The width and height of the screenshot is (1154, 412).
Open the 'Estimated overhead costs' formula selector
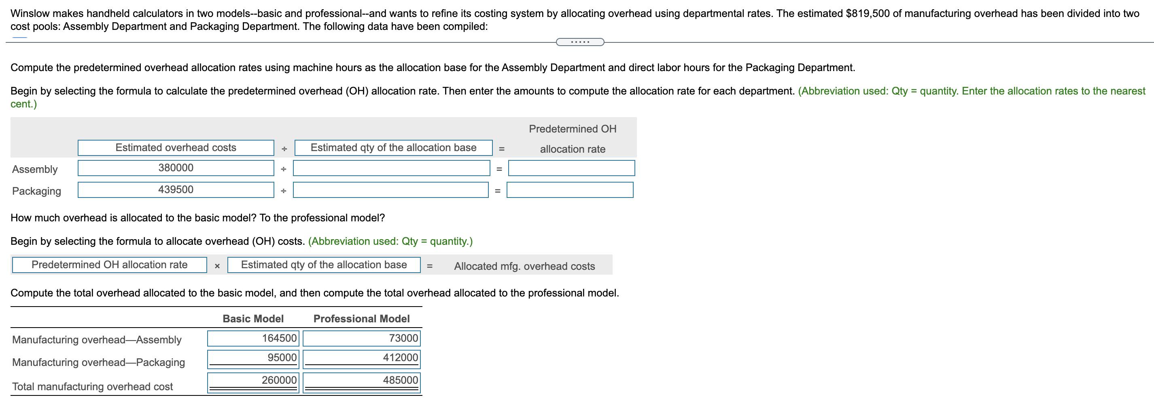pyautogui.click(x=176, y=147)
